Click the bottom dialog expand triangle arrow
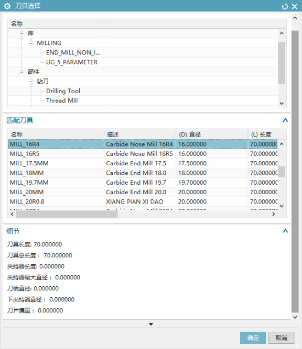This screenshot has width=302, height=349. [x=151, y=324]
